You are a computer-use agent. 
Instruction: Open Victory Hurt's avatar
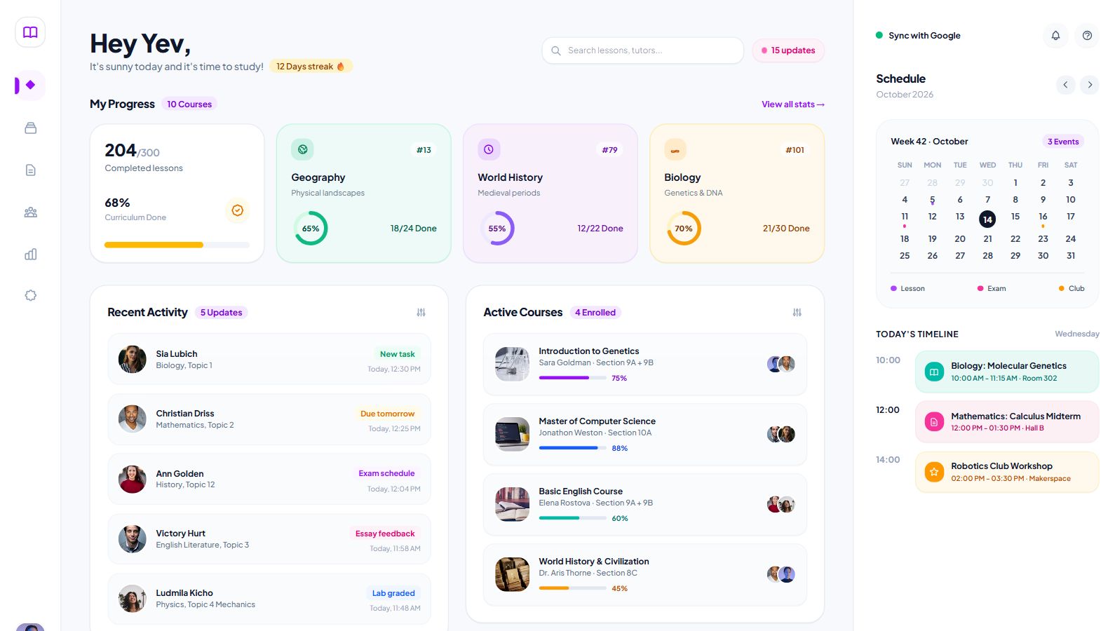pos(132,538)
